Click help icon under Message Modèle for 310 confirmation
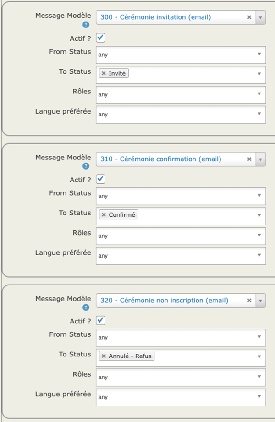Image resolution: width=275 pixels, height=422 pixels. point(86,166)
